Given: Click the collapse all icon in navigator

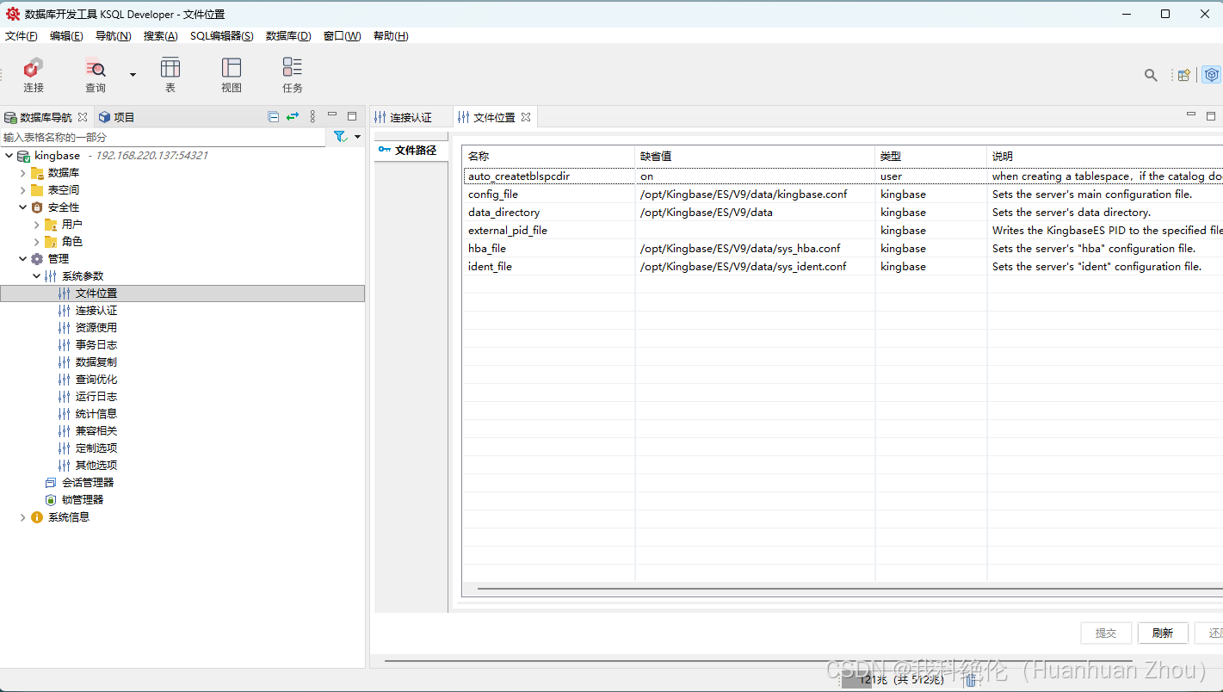Looking at the screenshot, I should pyautogui.click(x=274, y=116).
